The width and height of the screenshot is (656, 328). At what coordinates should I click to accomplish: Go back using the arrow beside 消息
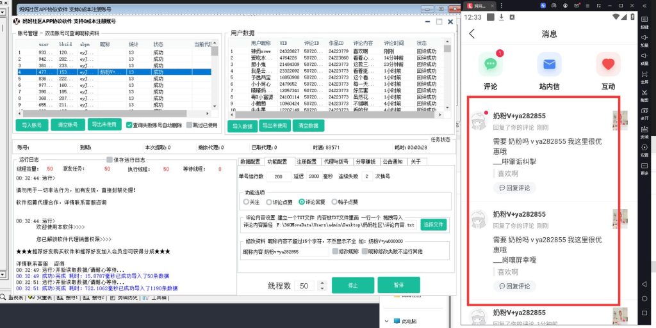point(473,34)
